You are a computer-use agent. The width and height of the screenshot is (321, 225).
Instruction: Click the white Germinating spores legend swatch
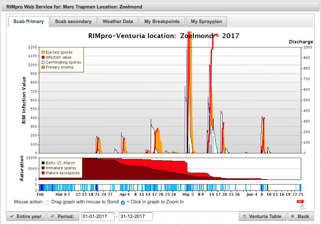tap(43, 62)
